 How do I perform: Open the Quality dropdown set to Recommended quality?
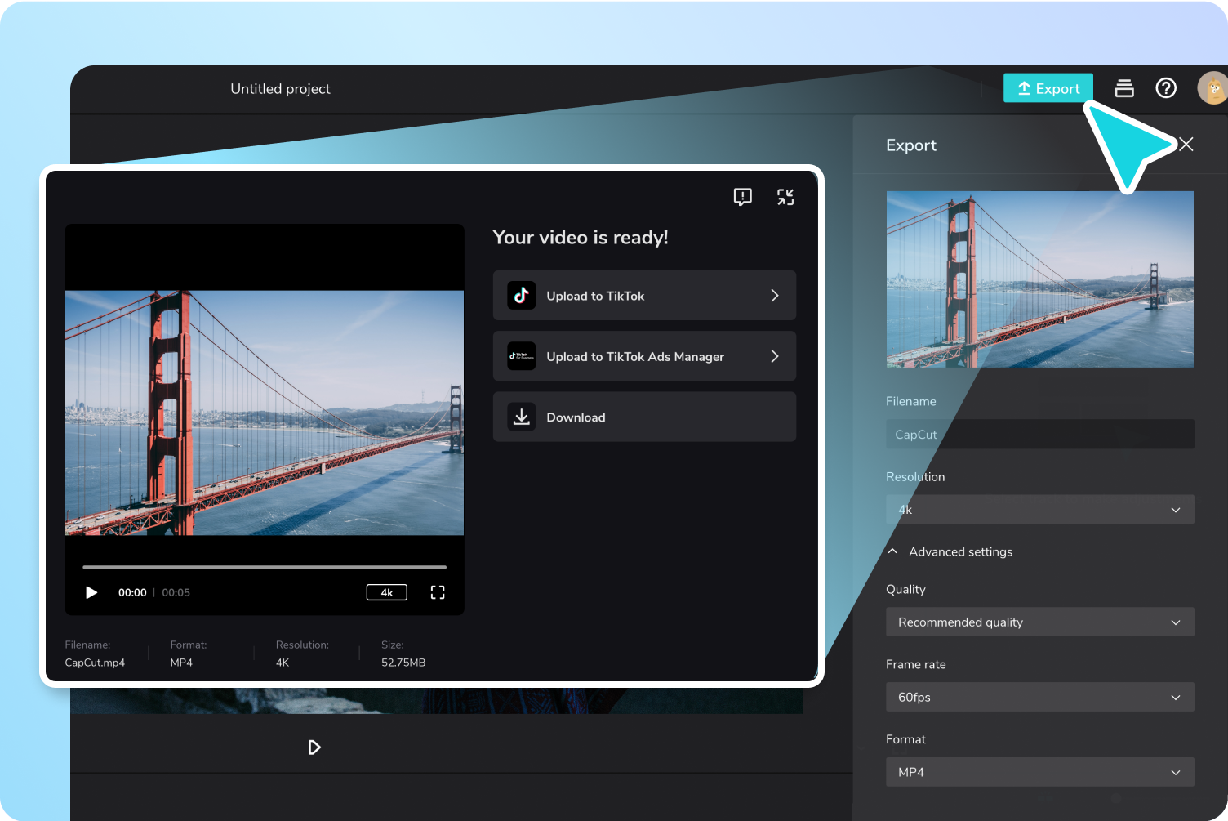[x=1039, y=622]
